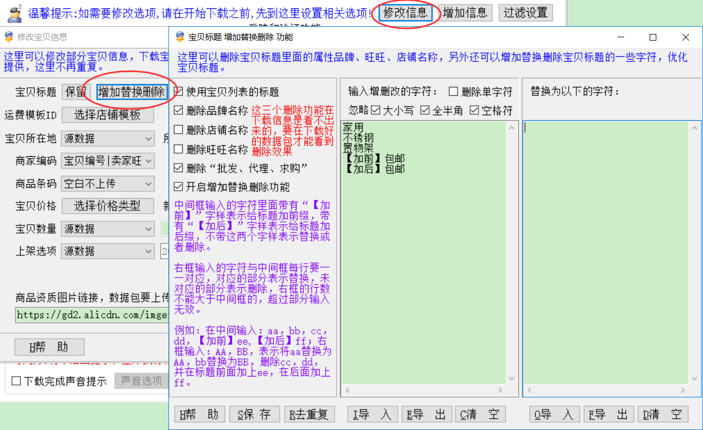Click the 增加替换删除 button
Screen dimensions: 703x430
tap(132, 92)
